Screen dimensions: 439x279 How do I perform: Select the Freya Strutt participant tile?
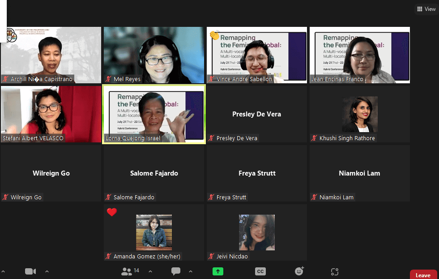pos(257,173)
